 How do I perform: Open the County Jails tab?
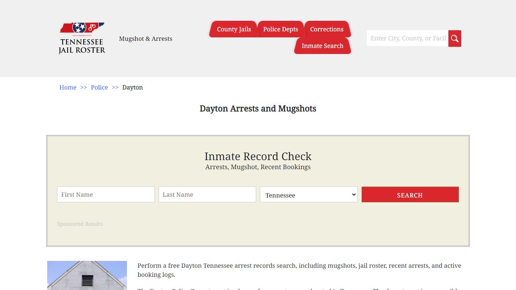point(234,29)
